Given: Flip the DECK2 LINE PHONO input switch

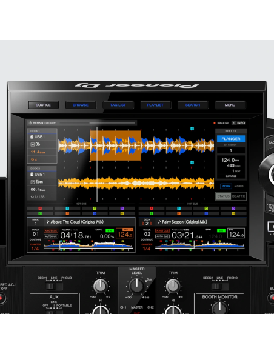Looking at the screenshot, I should point(220,286).
